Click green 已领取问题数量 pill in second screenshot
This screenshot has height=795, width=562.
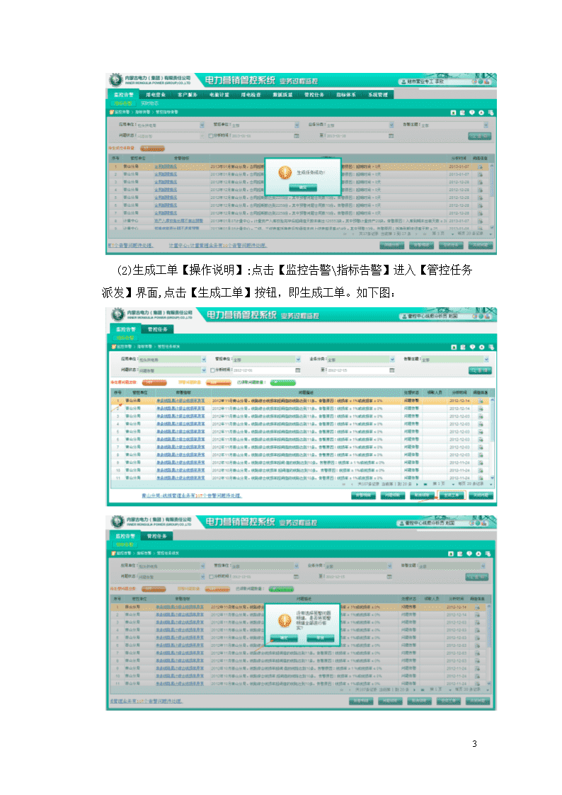point(283,383)
